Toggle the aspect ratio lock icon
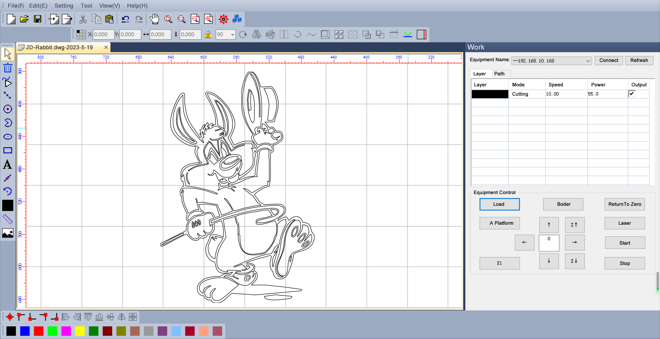This screenshot has width=660, height=339. tap(208, 34)
